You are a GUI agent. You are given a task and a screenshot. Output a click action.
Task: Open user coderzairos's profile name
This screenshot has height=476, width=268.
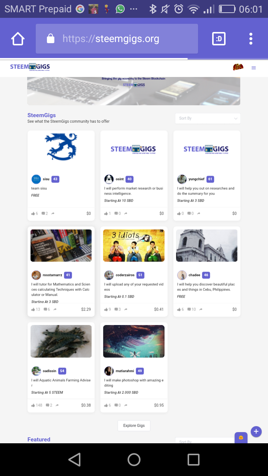tap(125, 275)
